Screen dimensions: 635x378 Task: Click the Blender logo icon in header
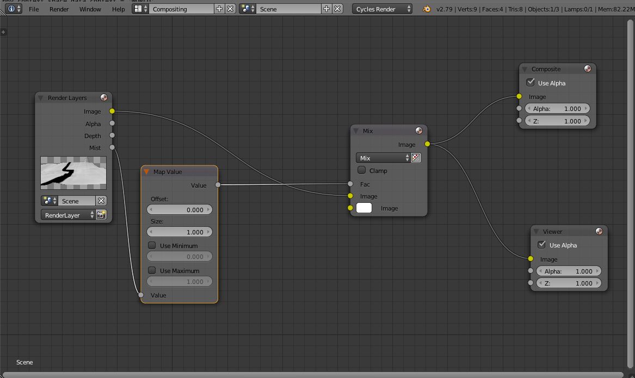427,9
